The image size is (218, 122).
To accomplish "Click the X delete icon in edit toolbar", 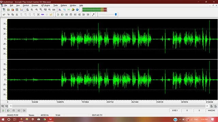I will pos(38,15).
